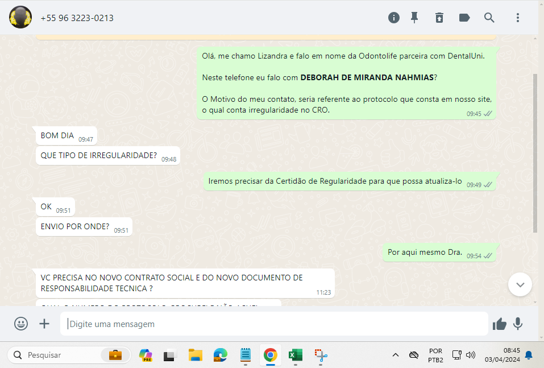Click the plus attach button
Image resolution: width=544 pixels, height=368 pixels.
(44, 324)
